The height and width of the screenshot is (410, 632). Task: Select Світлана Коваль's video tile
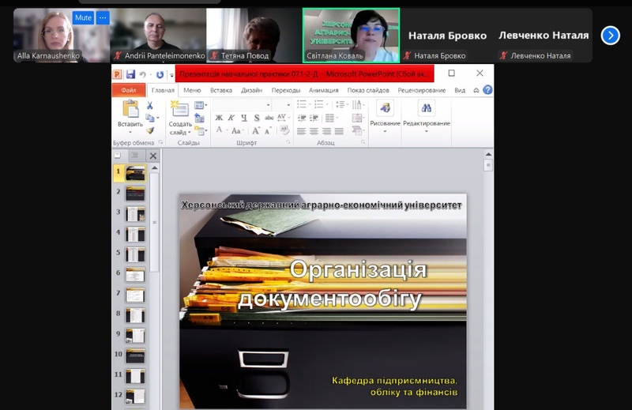(x=351, y=36)
